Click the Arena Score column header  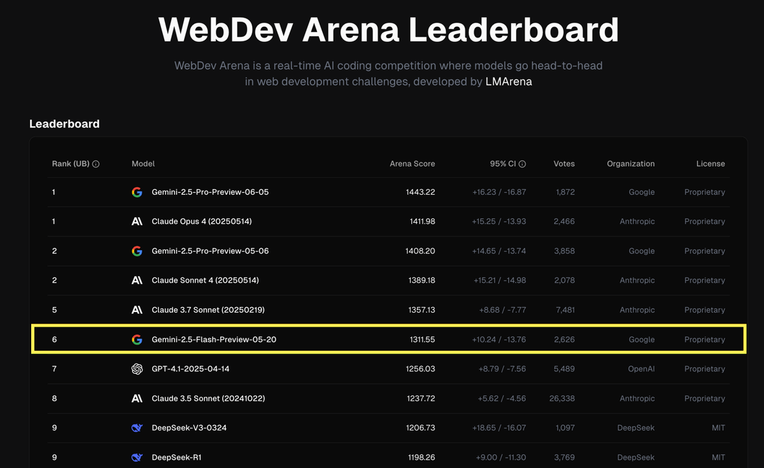pos(413,164)
